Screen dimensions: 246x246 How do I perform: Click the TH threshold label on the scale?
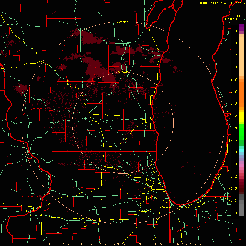point(235,213)
